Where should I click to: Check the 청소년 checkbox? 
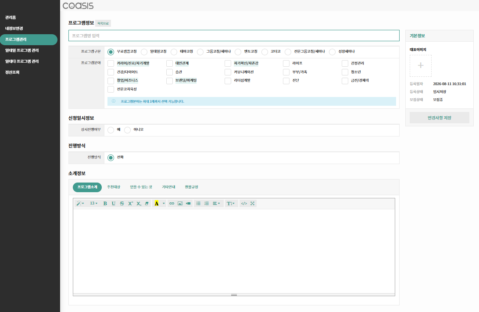[345, 72]
